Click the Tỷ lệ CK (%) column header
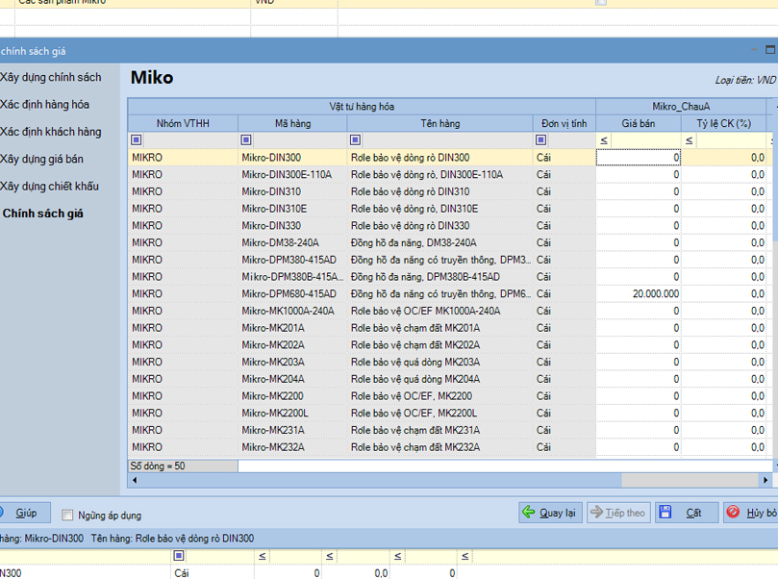The height and width of the screenshot is (579, 778). [x=724, y=123]
